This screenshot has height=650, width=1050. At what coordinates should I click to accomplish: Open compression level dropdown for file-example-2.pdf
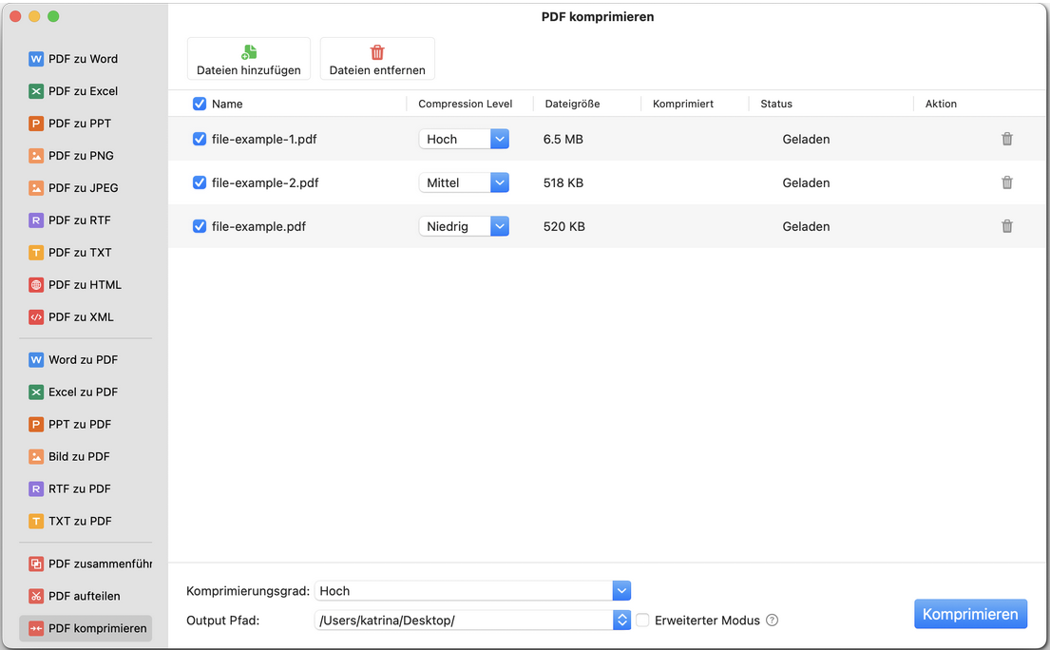(x=500, y=182)
